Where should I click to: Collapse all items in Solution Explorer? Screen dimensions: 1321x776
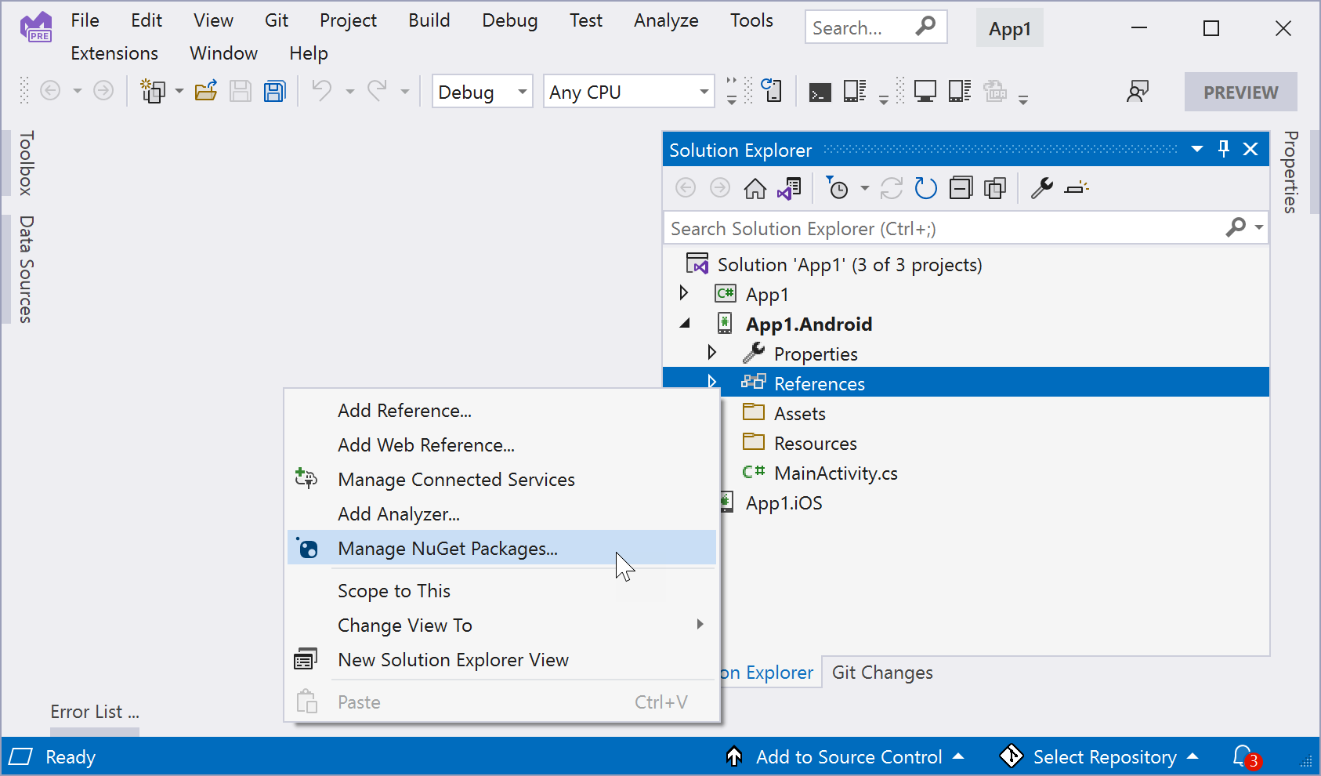point(961,189)
